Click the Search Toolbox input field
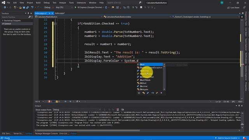The height and width of the screenshot is (140, 249). click(x=15, y=17)
